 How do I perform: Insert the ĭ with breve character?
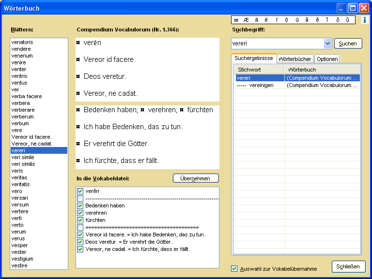point(327,20)
